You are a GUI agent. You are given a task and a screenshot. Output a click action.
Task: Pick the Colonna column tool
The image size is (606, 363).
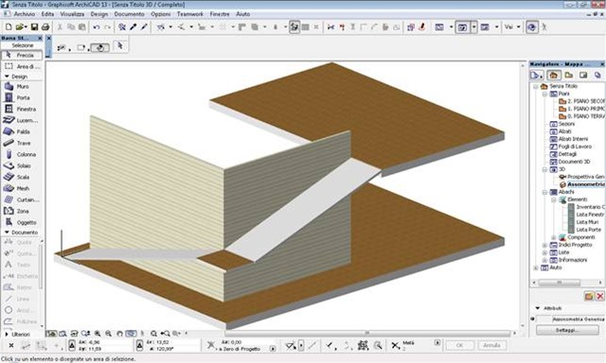point(22,154)
